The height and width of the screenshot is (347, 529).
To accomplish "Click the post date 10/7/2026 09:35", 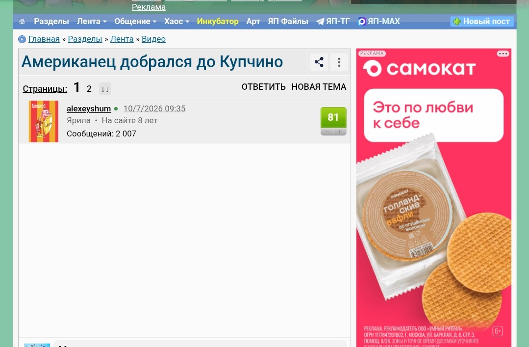I will 154,108.
